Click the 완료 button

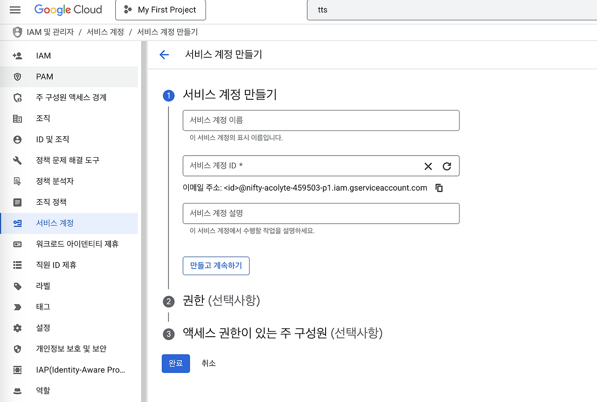click(176, 363)
